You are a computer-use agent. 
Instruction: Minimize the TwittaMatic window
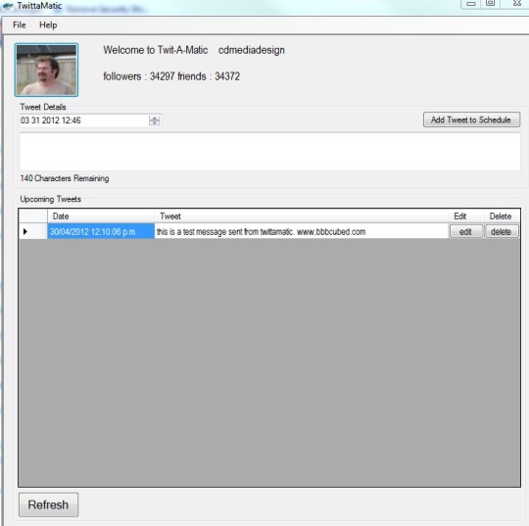click(471, 4)
